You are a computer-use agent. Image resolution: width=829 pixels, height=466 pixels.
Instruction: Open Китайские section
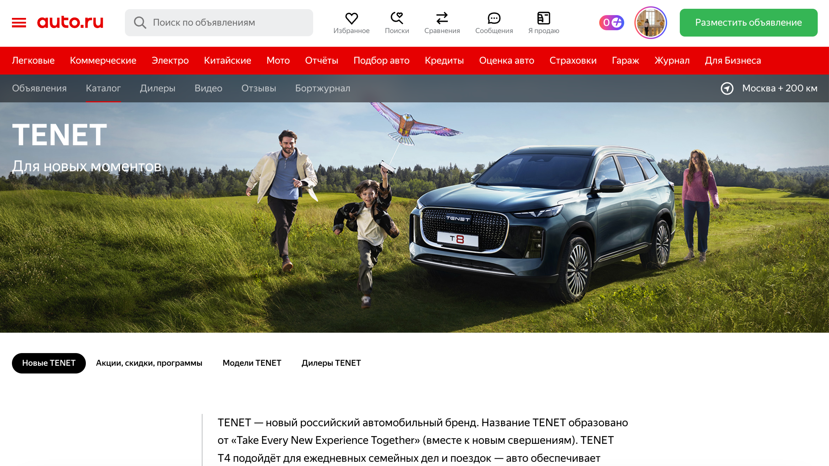(x=228, y=60)
